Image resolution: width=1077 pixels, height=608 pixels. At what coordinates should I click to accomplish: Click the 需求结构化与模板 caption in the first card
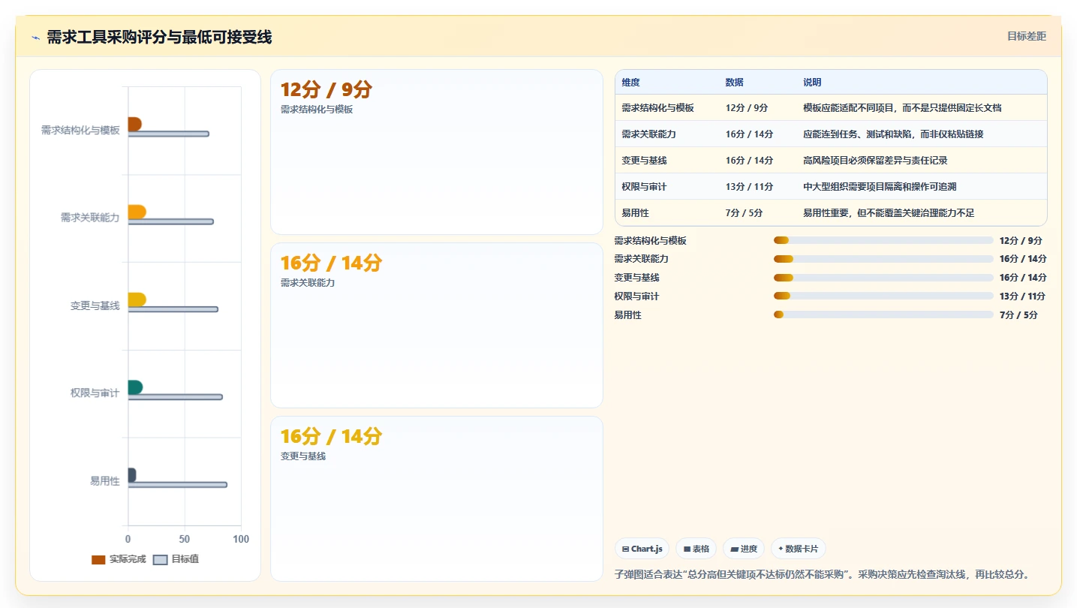coord(317,110)
